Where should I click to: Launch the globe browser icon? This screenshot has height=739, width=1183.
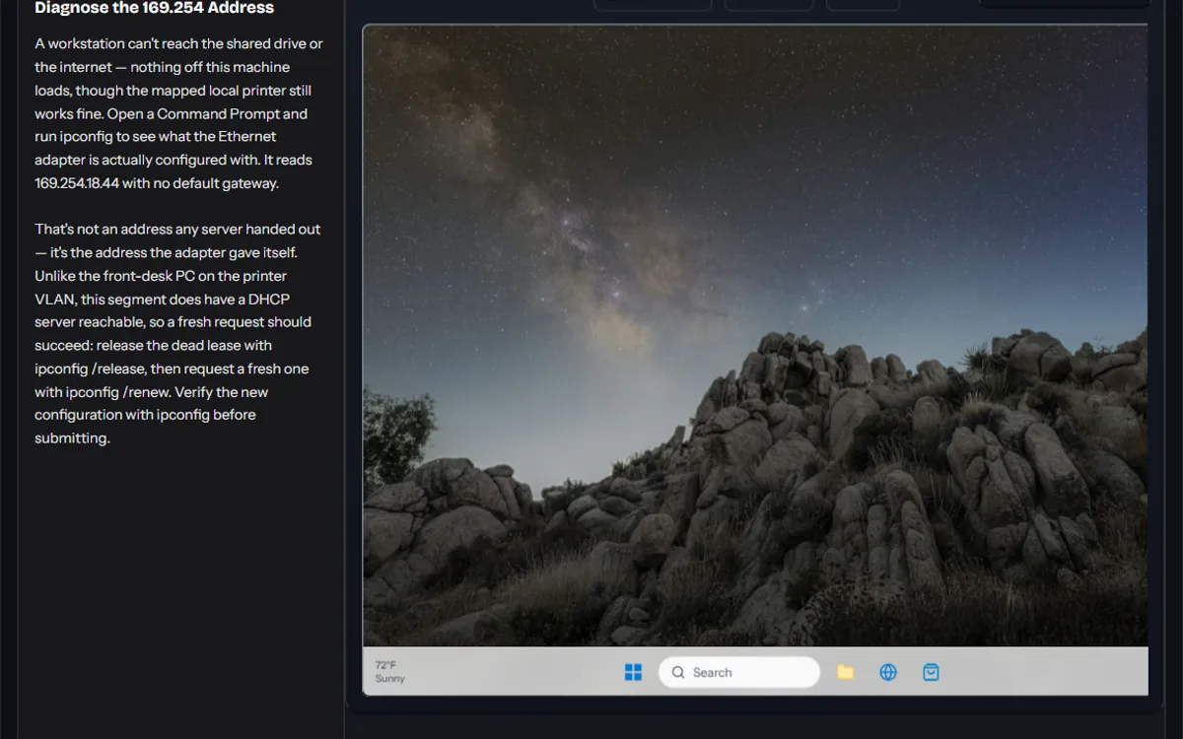[x=888, y=672]
